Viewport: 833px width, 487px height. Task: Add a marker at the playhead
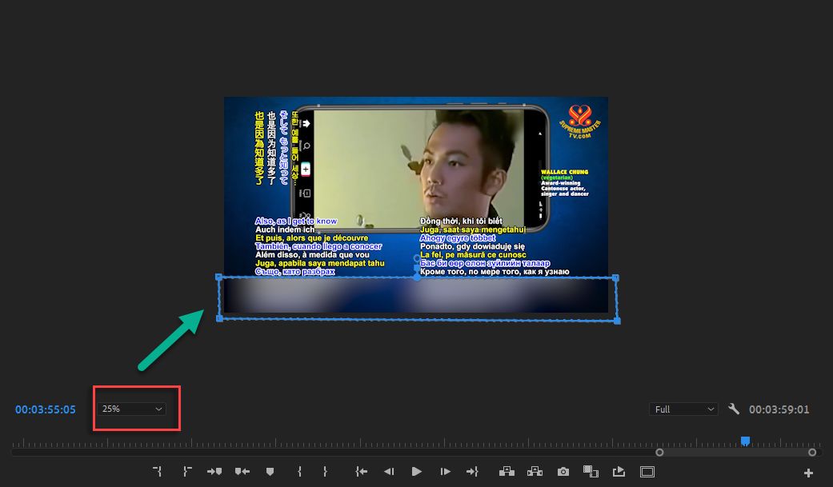coord(270,472)
